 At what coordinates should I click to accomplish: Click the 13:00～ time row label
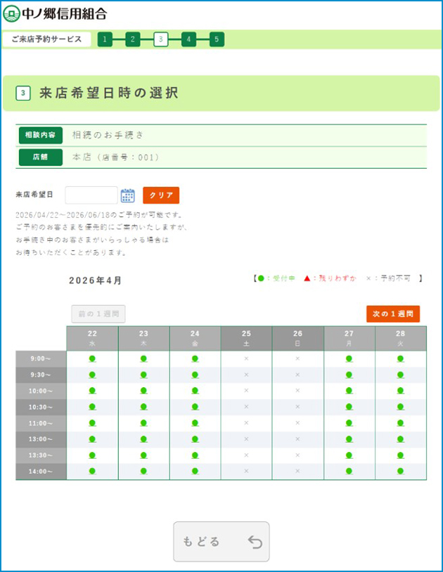pos(41,439)
